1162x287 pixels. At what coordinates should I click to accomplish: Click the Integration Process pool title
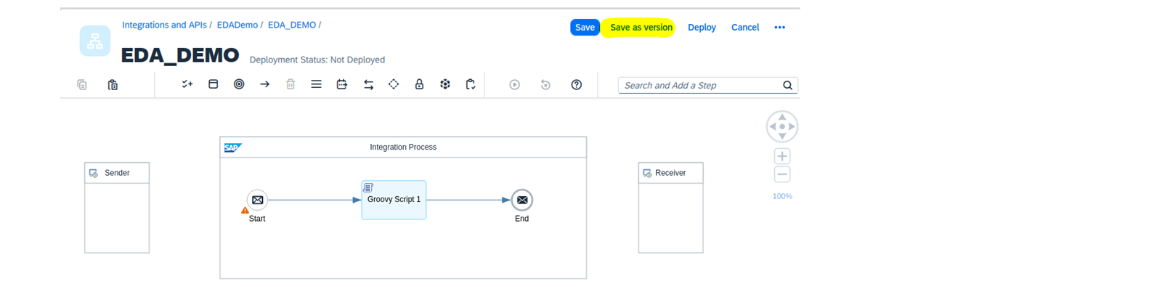coord(403,147)
